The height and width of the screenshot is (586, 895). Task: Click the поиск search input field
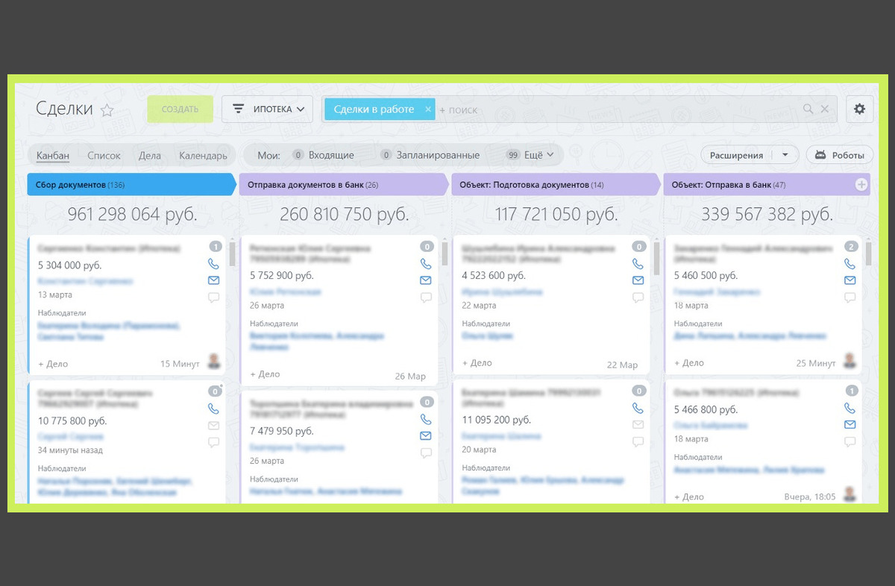pos(619,110)
